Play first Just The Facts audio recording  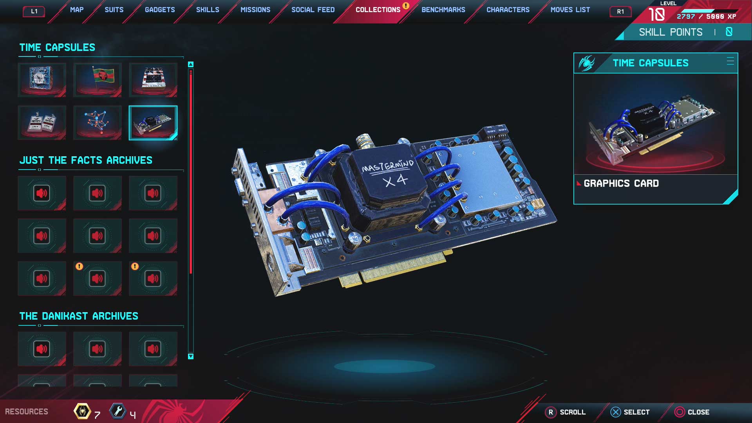[42, 193]
